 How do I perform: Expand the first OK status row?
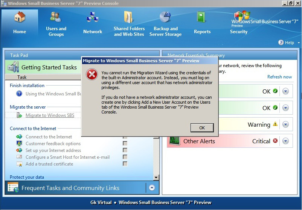click(x=285, y=91)
